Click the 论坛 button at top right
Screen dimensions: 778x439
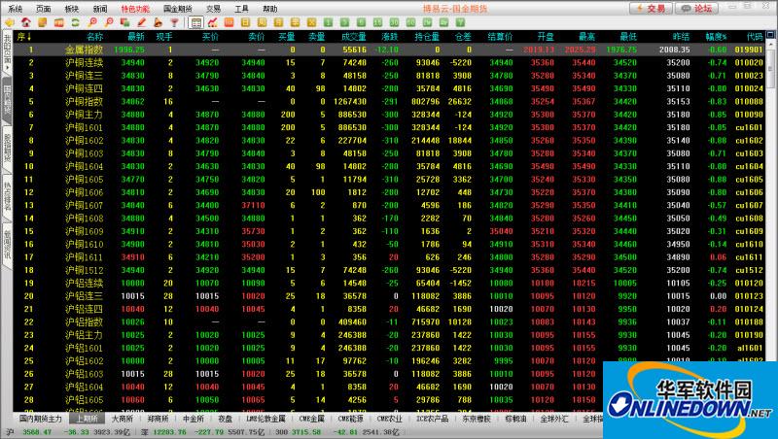click(697, 8)
